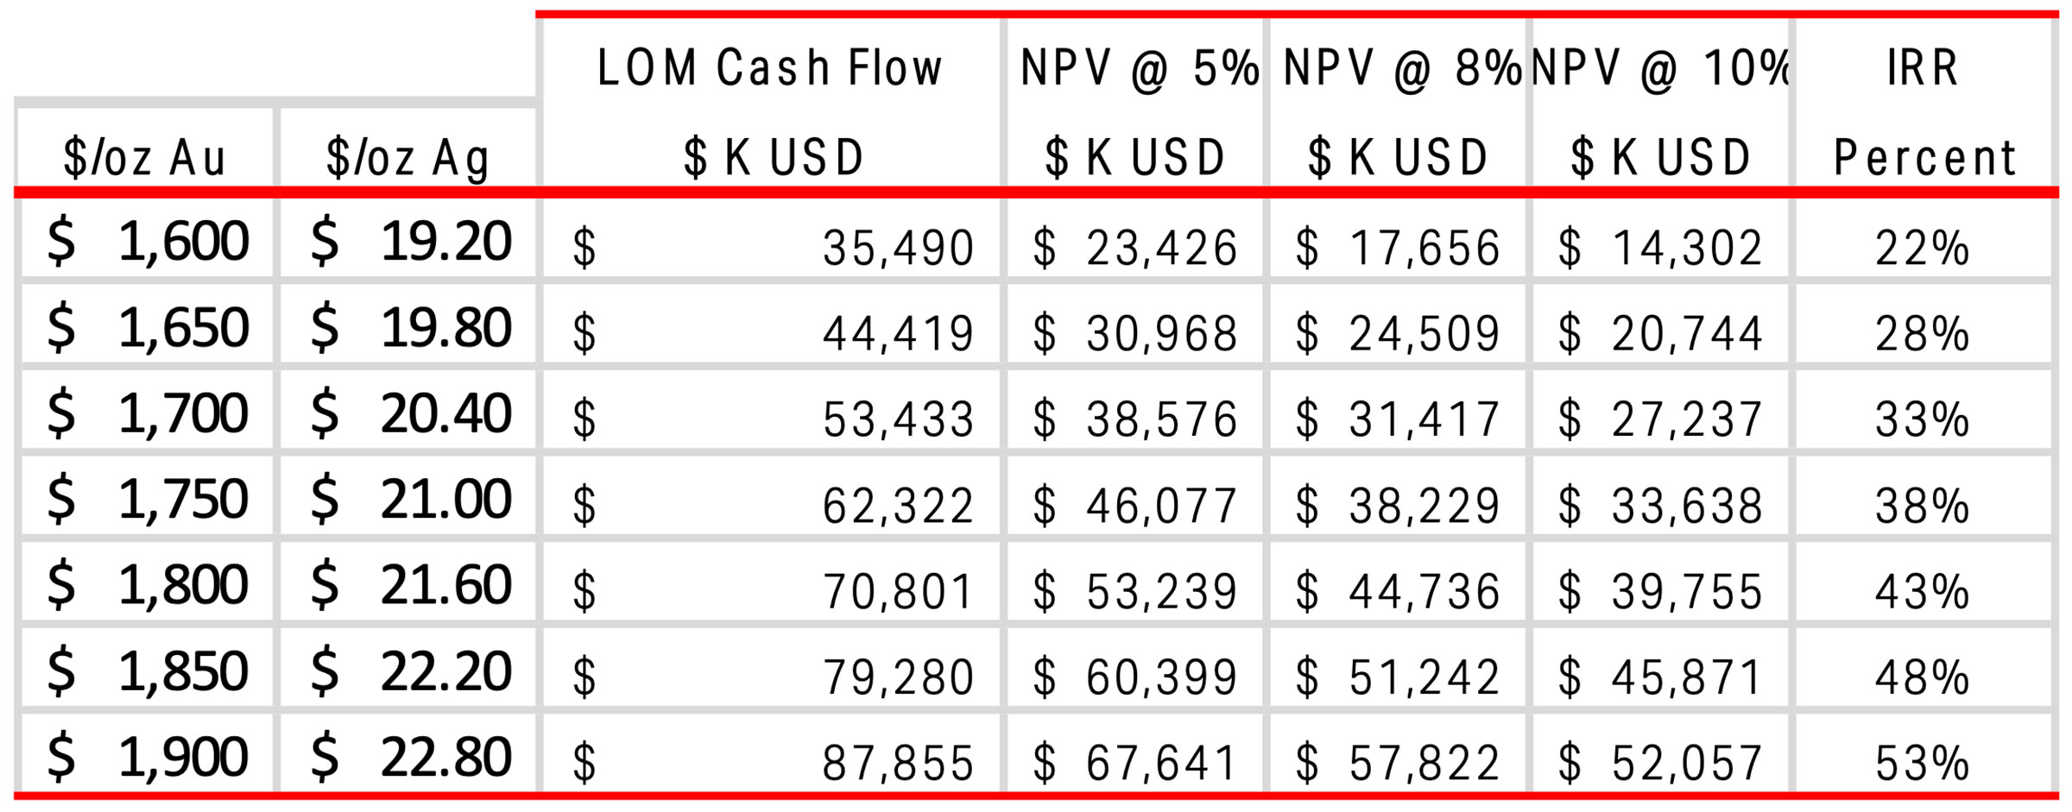Click the NPV @ 5% header cell

point(1134,102)
